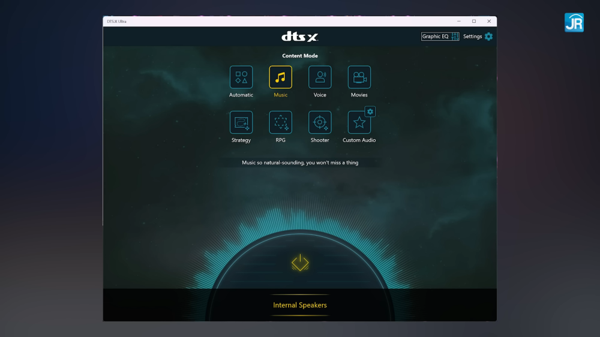Switch to Movies content mode icon
The height and width of the screenshot is (337, 600).
point(359,77)
